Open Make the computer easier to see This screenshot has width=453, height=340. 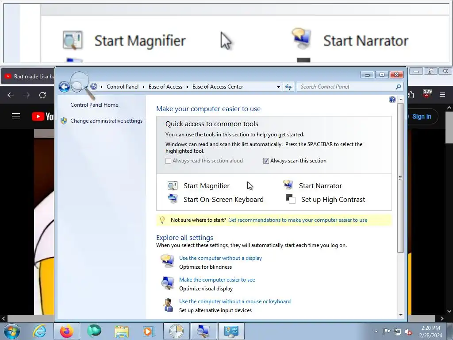[217, 280]
